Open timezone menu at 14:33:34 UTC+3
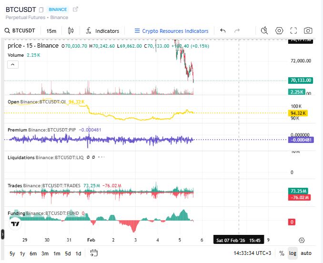This screenshot has height=263, width=323. [252, 253]
